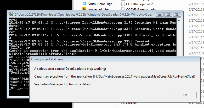The width and height of the screenshot is (204, 108).
Task: Click the South Junior High favorite icon
Action: (x=84, y=4)
